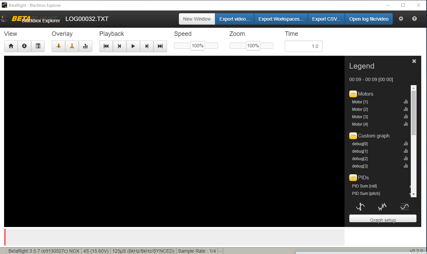Toggle the Custom graph group in Legend
427x254 pixels.
point(353,136)
